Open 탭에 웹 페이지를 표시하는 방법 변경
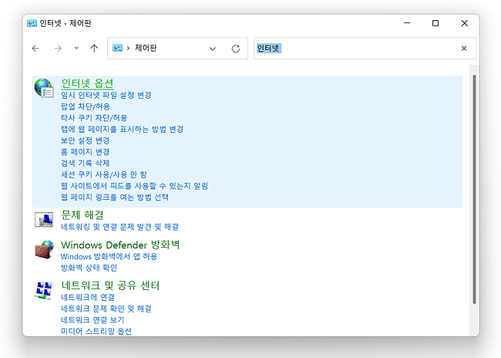501x358 pixels. [122, 130]
